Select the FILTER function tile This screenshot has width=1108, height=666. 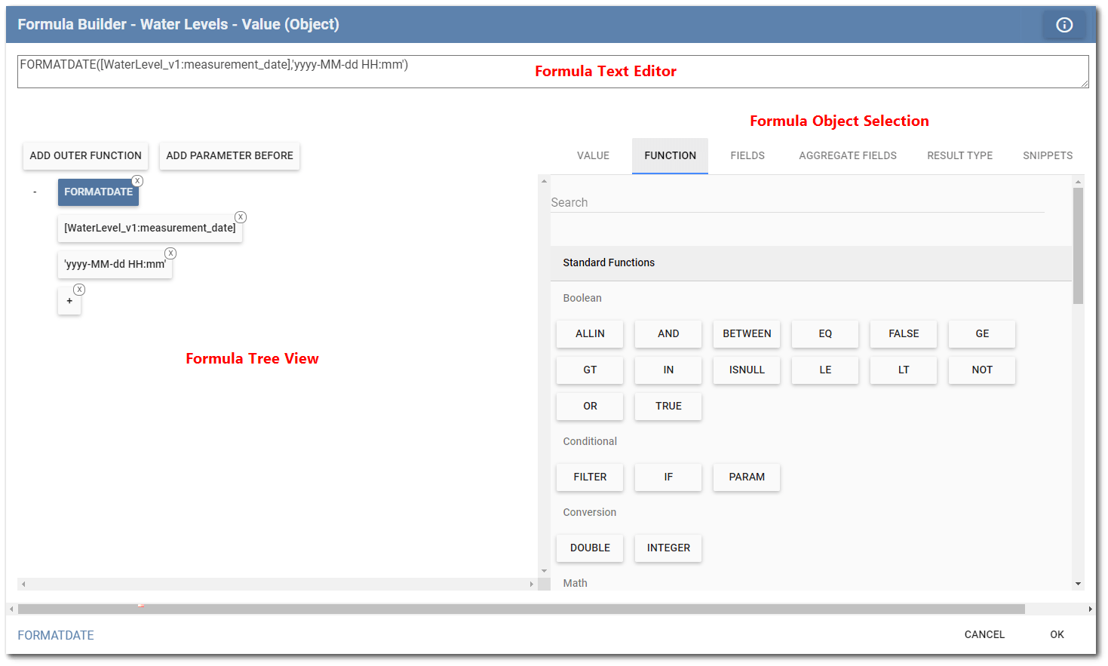coord(589,477)
